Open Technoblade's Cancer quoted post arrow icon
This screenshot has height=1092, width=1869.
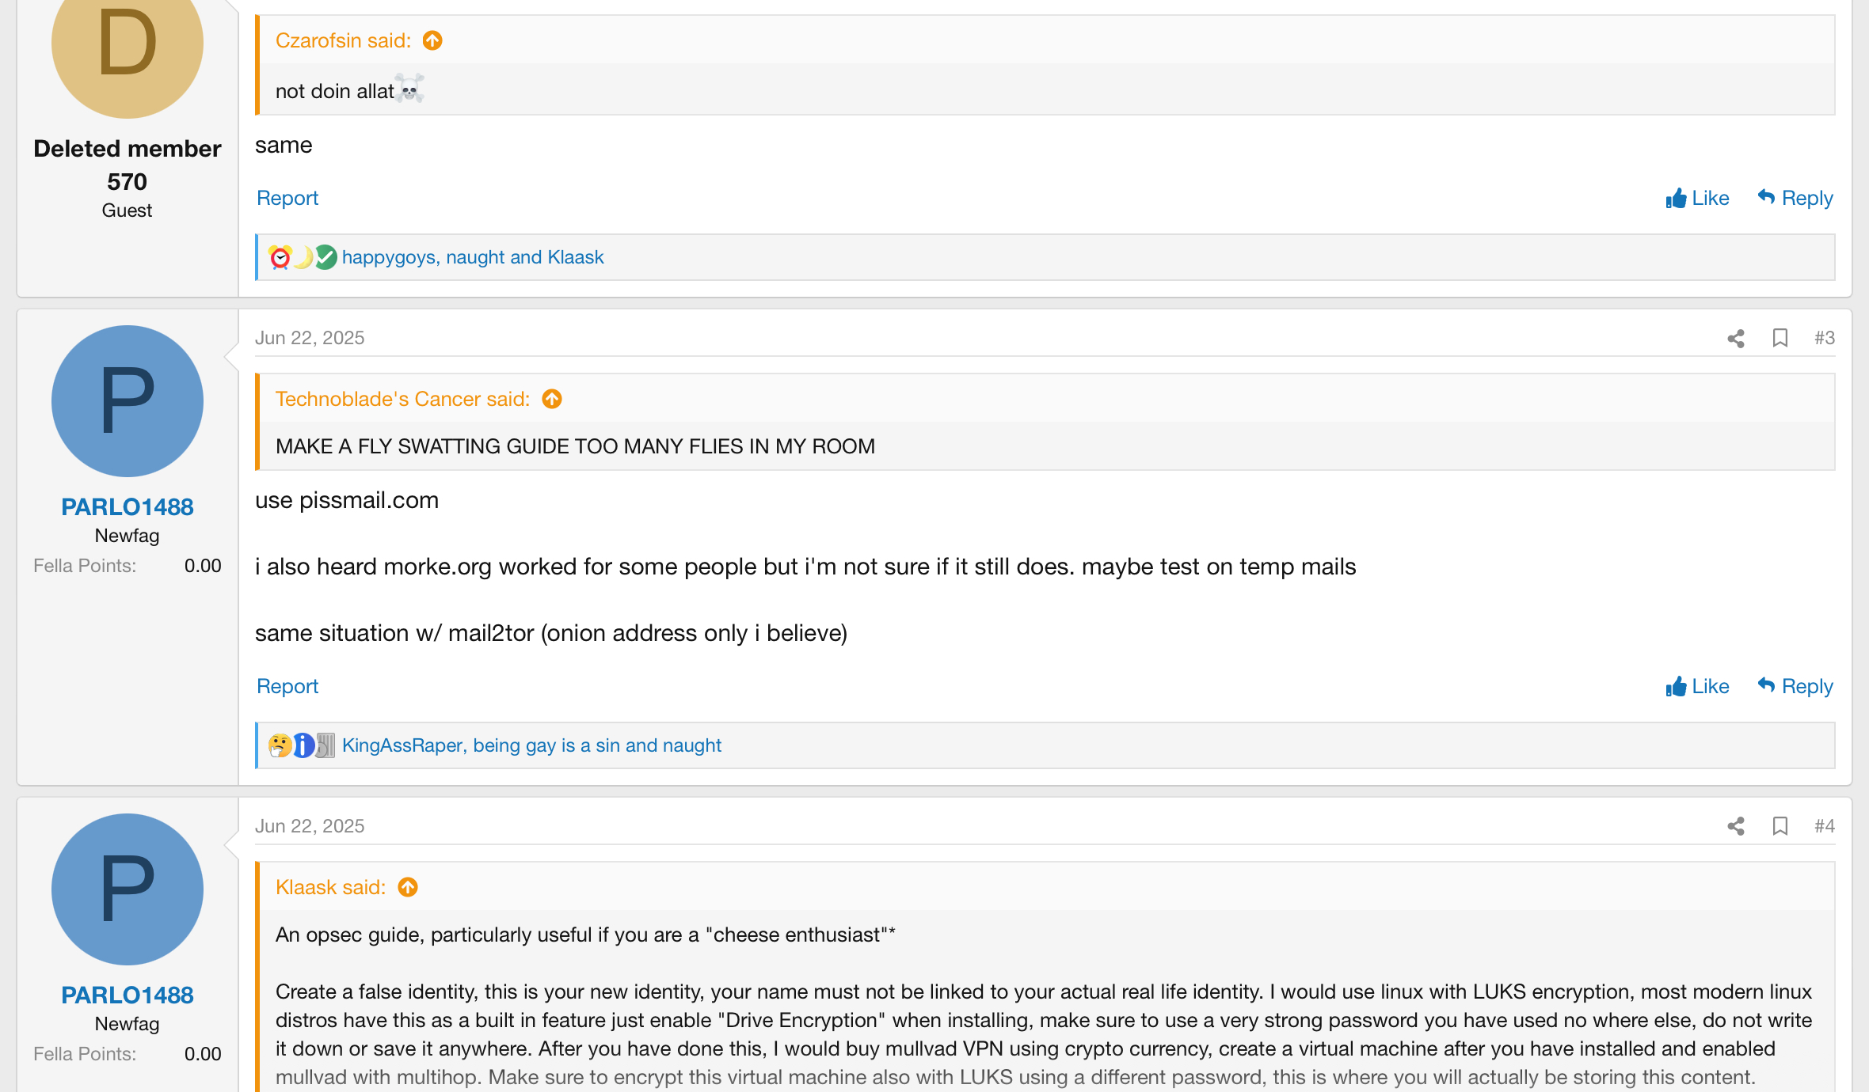point(552,399)
